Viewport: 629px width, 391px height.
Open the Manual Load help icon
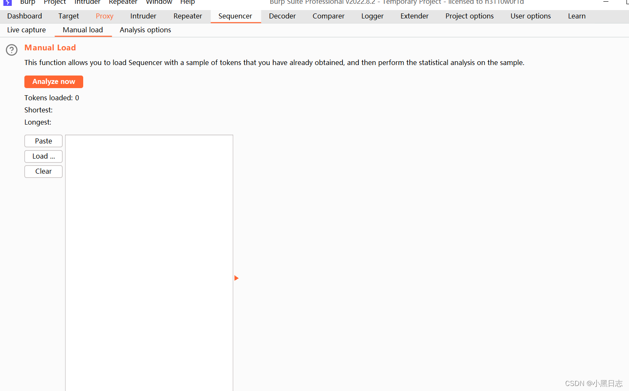coord(12,50)
